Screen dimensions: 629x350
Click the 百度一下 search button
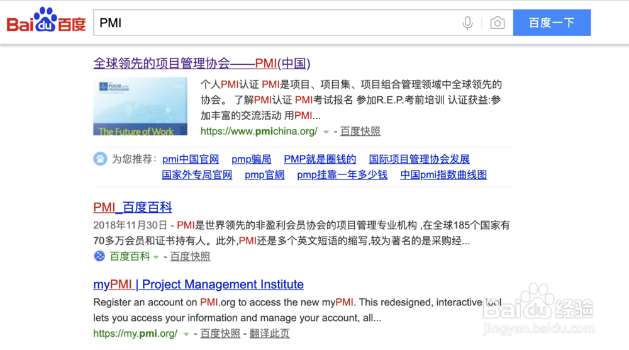pyautogui.click(x=552, y=23)
